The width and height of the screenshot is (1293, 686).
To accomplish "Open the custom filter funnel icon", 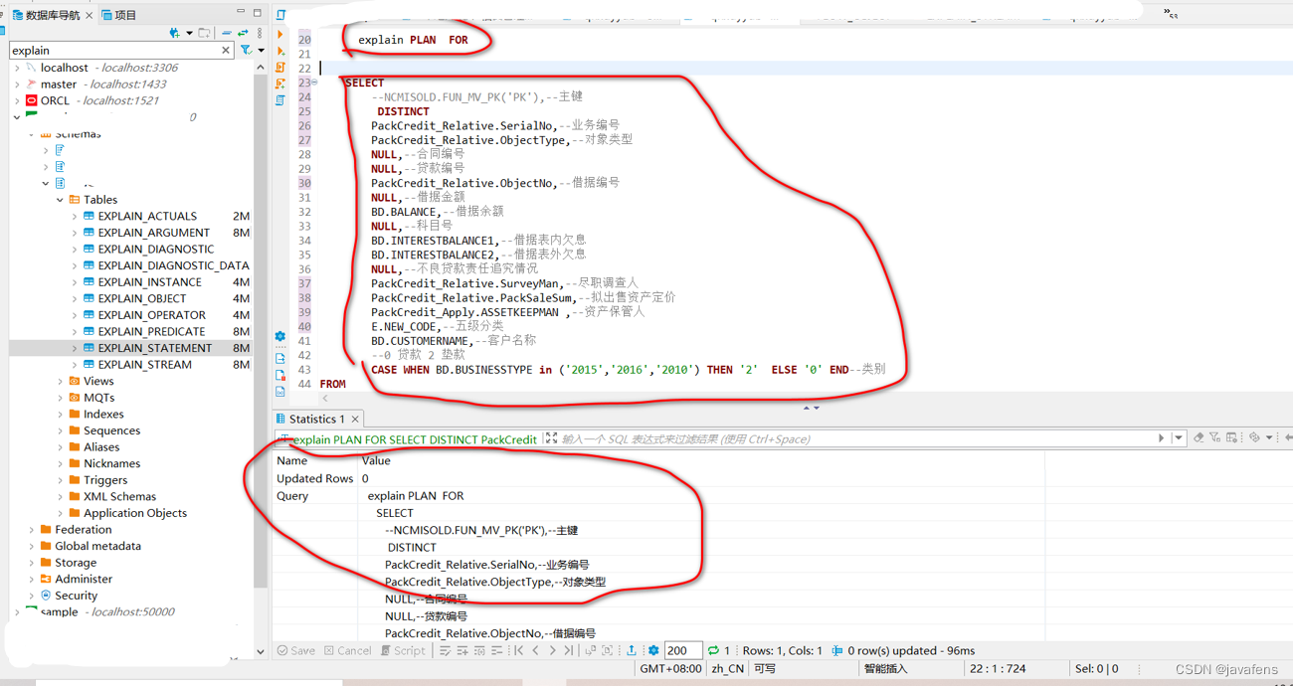I will (1215, 437).
